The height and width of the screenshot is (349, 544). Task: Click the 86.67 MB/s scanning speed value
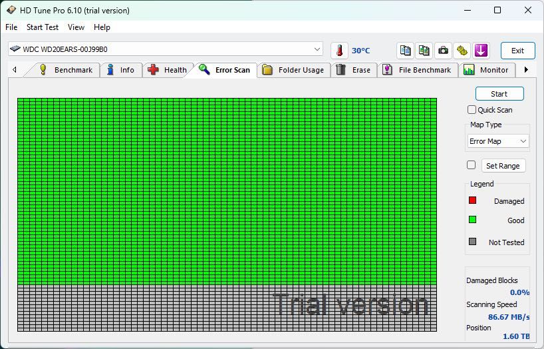tap(509, 316)
